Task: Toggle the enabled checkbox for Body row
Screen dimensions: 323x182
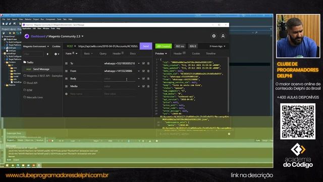Action: 143,79
